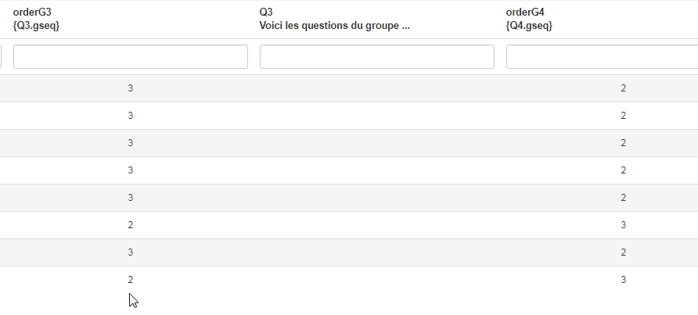The width and height of the screenshot is (698, 315).
Task: Click sixth row's orderG3 value 2
Action: pos(131,225)
